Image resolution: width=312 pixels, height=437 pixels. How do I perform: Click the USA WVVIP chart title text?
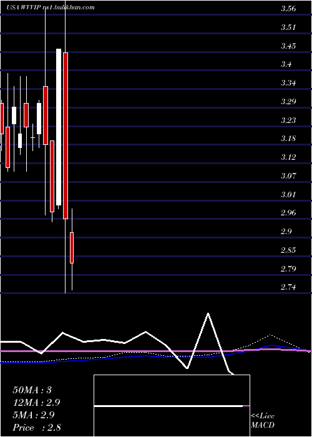(x=51, y=7)
